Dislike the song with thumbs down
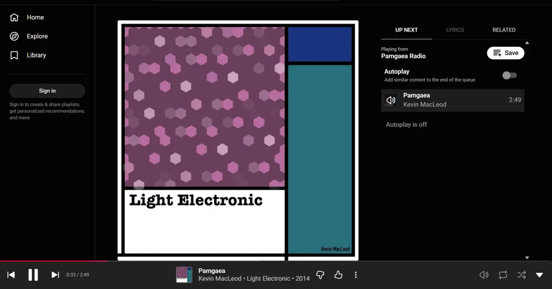The height and width of the screenshot is (289, 552). click(x=320, y=275)
